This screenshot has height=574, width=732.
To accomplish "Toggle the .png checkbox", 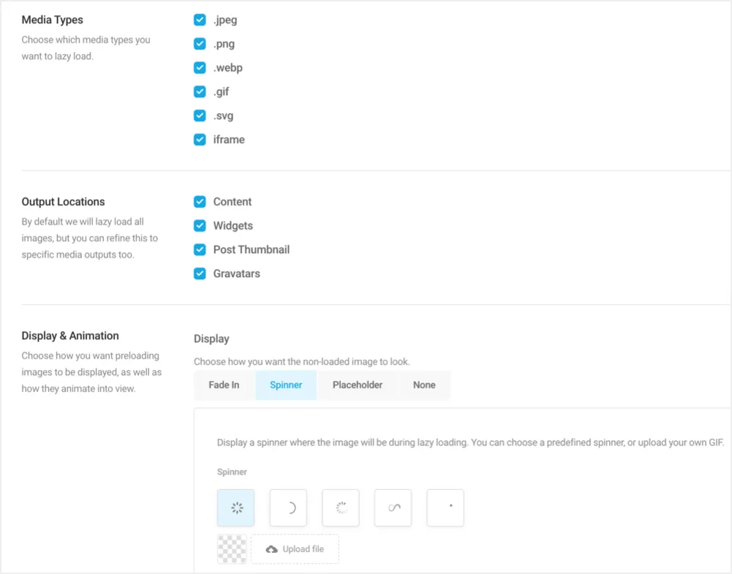I will pyautogui.click(x=200, y=43).
